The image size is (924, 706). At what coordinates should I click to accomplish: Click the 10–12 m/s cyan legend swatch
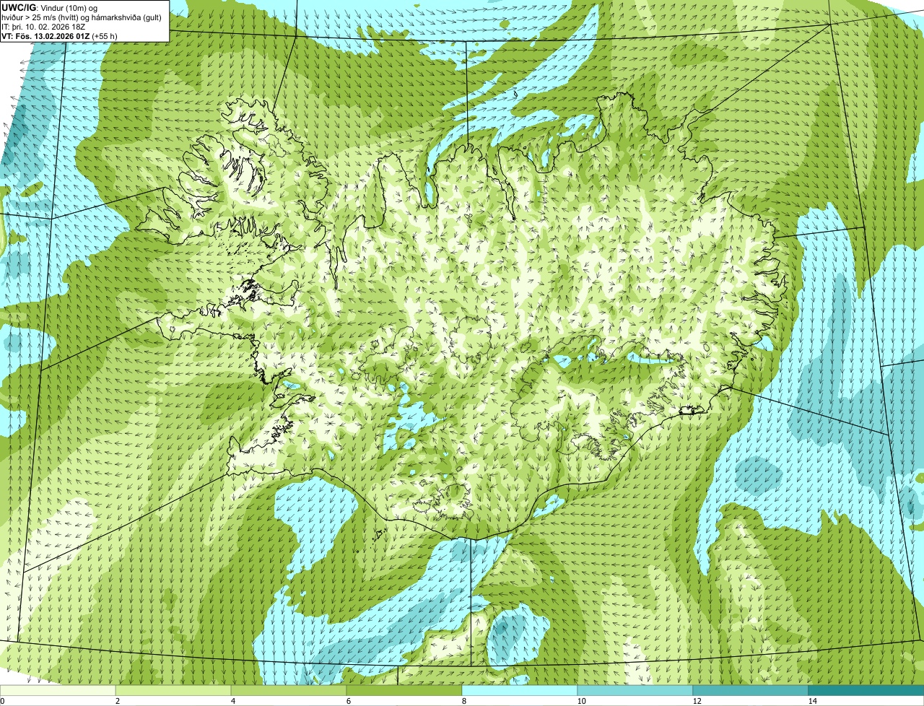pyautogui.click(x=635, y=690)
